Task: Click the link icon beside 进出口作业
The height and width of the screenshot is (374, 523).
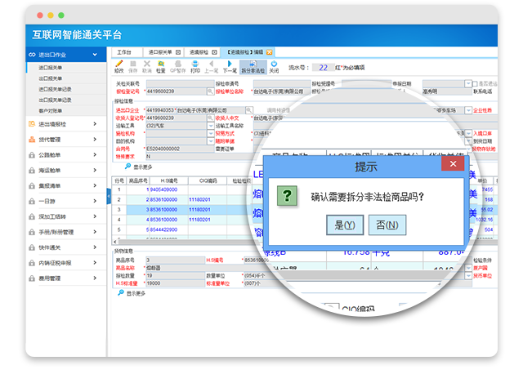Action: pyautogui.click(x=32, y=55)
